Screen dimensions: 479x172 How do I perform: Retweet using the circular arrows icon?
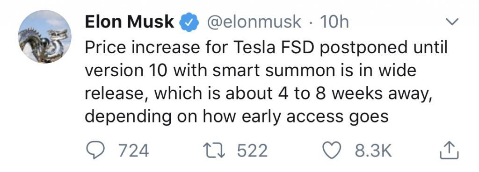[x=215, y=150]
